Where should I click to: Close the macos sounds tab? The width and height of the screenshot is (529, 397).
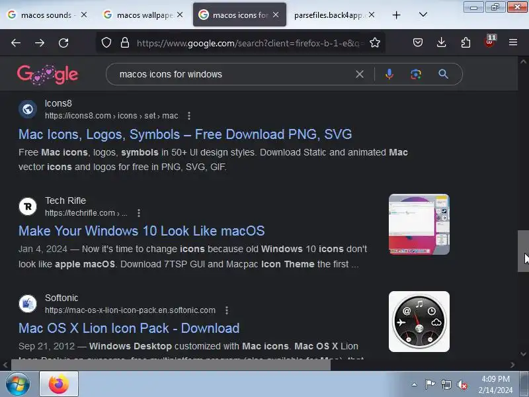point(84,15)
